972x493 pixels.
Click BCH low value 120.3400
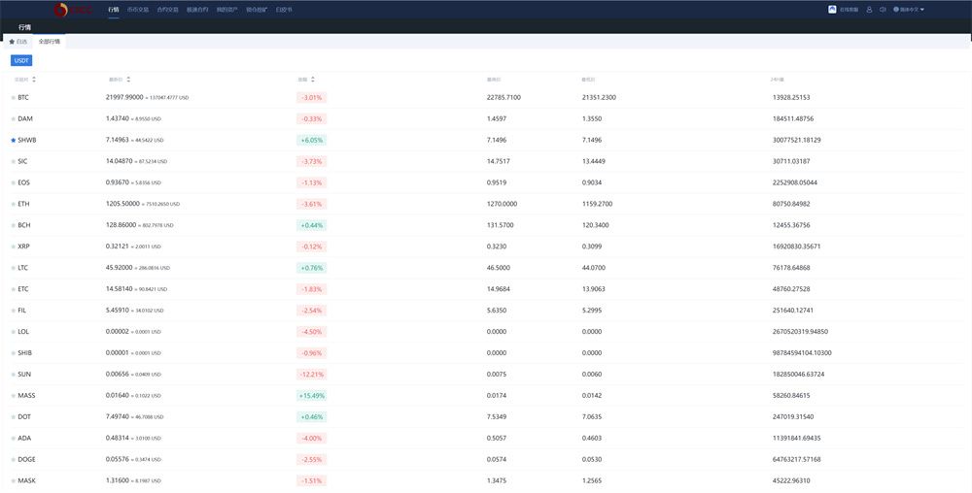click(596, 226)
